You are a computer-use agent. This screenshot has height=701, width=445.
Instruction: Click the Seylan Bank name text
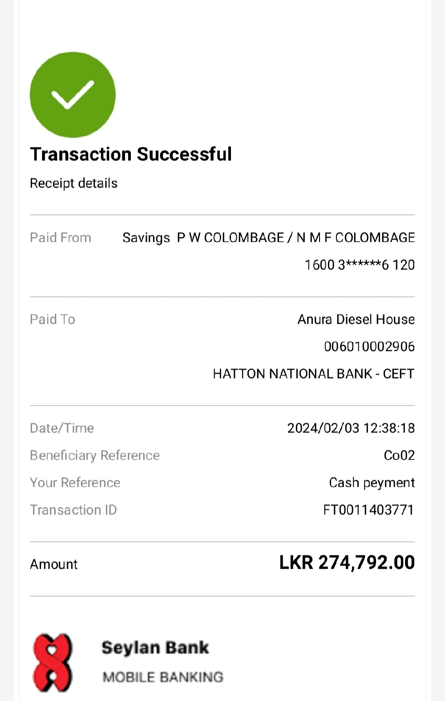click(155, 648)
